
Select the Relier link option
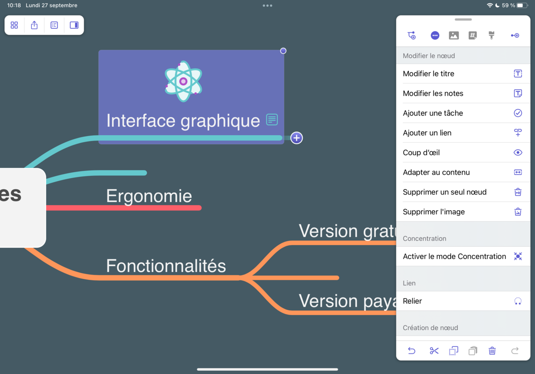(x=463, y=301)
